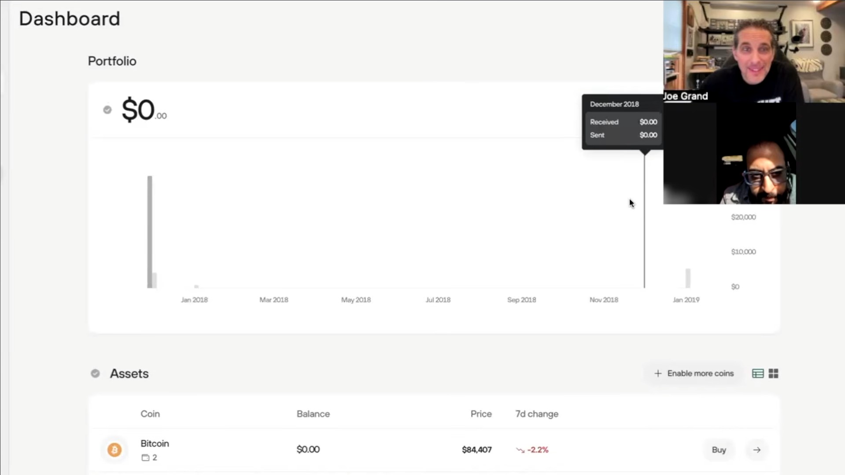Switch assets to grid view

coord(773,373)
